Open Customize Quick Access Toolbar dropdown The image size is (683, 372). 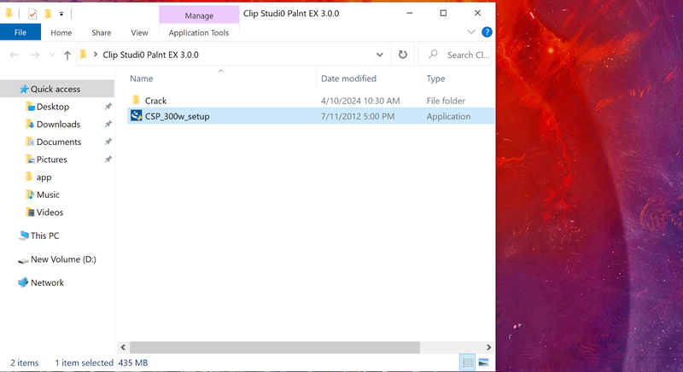(x=61, y=14)
